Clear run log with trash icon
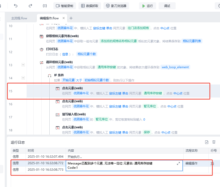Viewport: 220px width, 187px height. tap(214, 142)
